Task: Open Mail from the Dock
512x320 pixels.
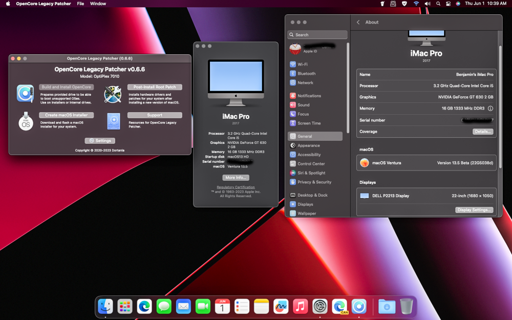Action: (183, 307)
